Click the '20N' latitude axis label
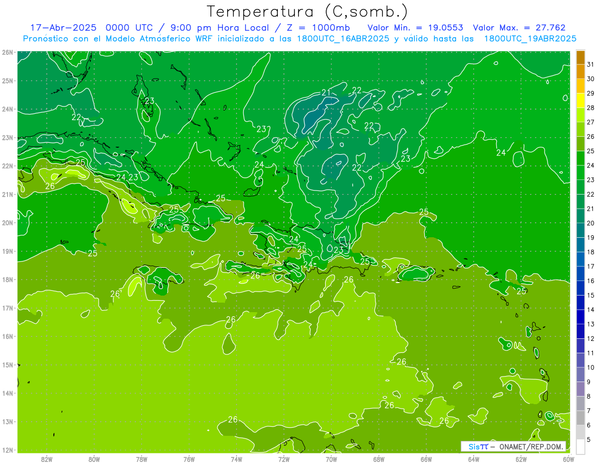The width and height of the screenshot is (604, 466). pyautogui.click(x=8, y=223)
